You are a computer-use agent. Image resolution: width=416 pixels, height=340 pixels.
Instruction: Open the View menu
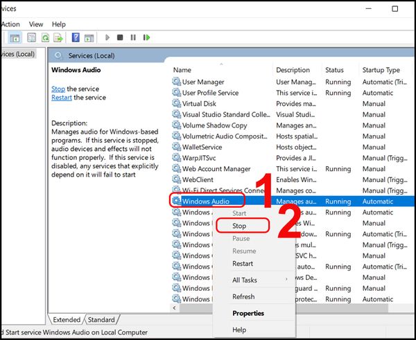36,24
